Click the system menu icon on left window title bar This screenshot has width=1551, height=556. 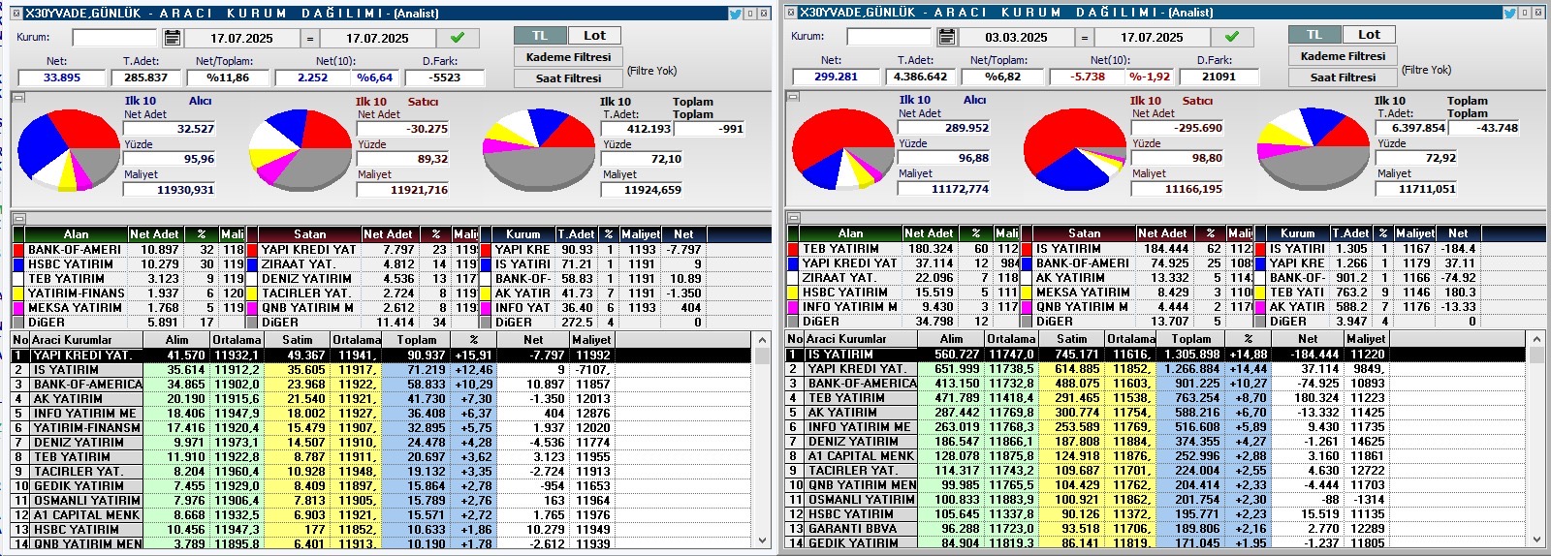click(x=15, y=14)
